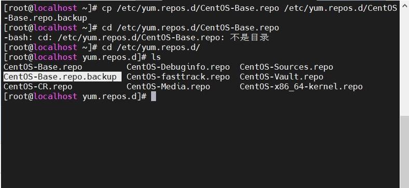This screenshot has width=409, height=188.
Task: Click the Chinese error text 不是目录
Action: [249, 38]
